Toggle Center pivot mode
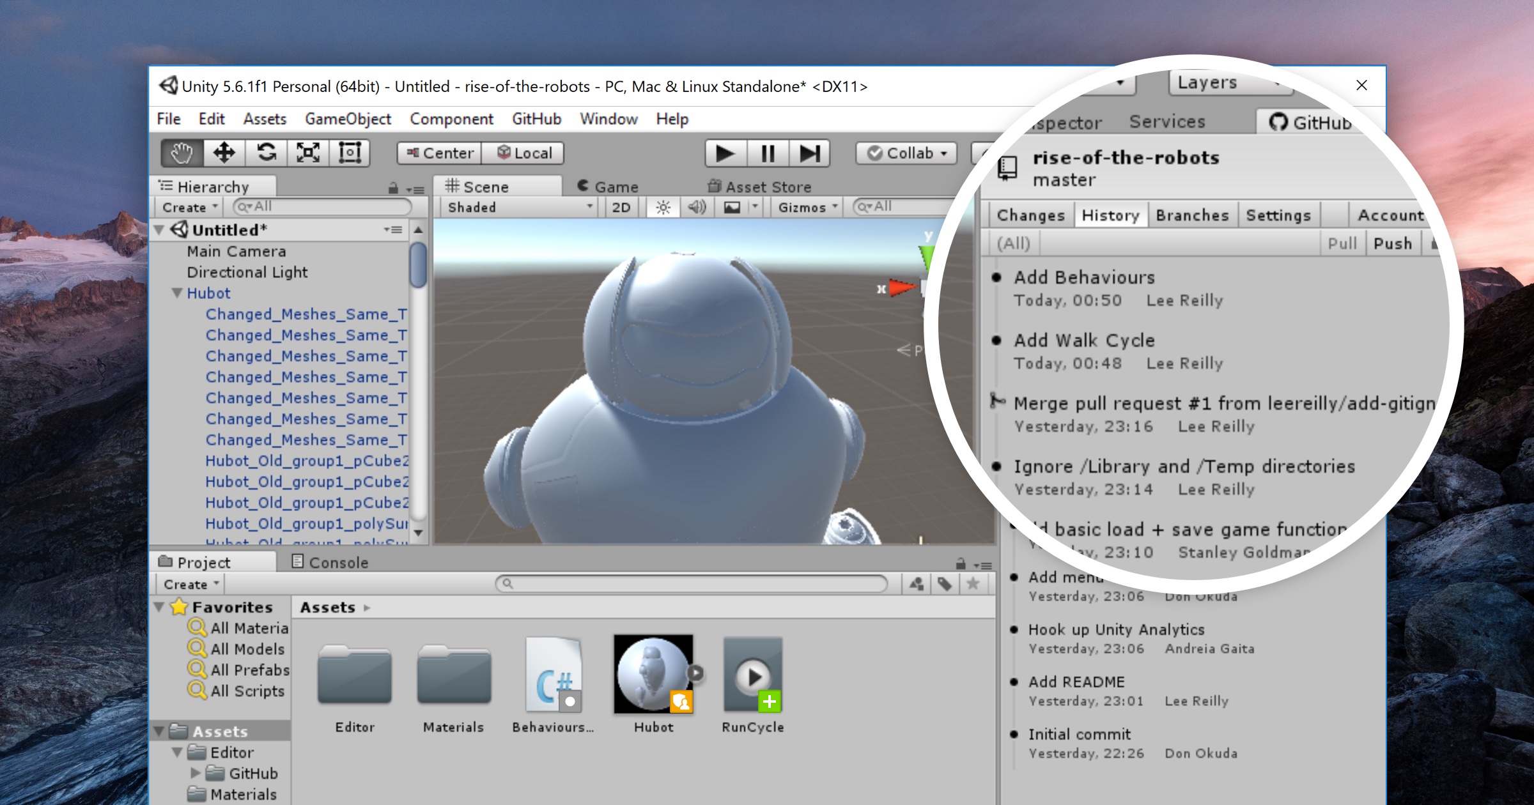The image size is (1534, 805). 440,153
